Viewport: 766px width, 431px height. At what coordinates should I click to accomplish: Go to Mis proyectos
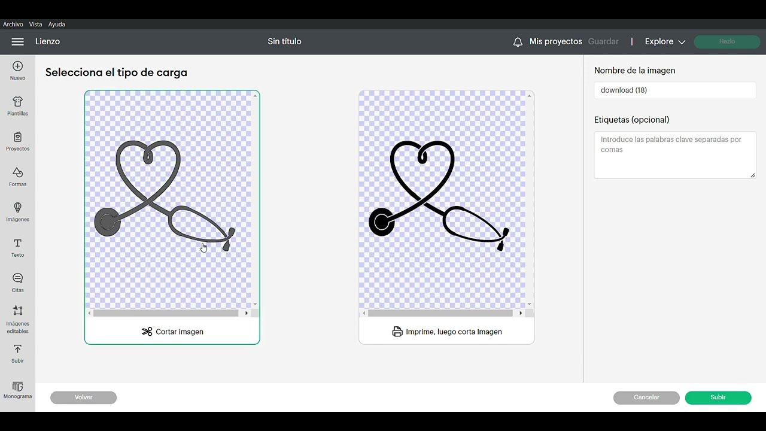point(555,41)
